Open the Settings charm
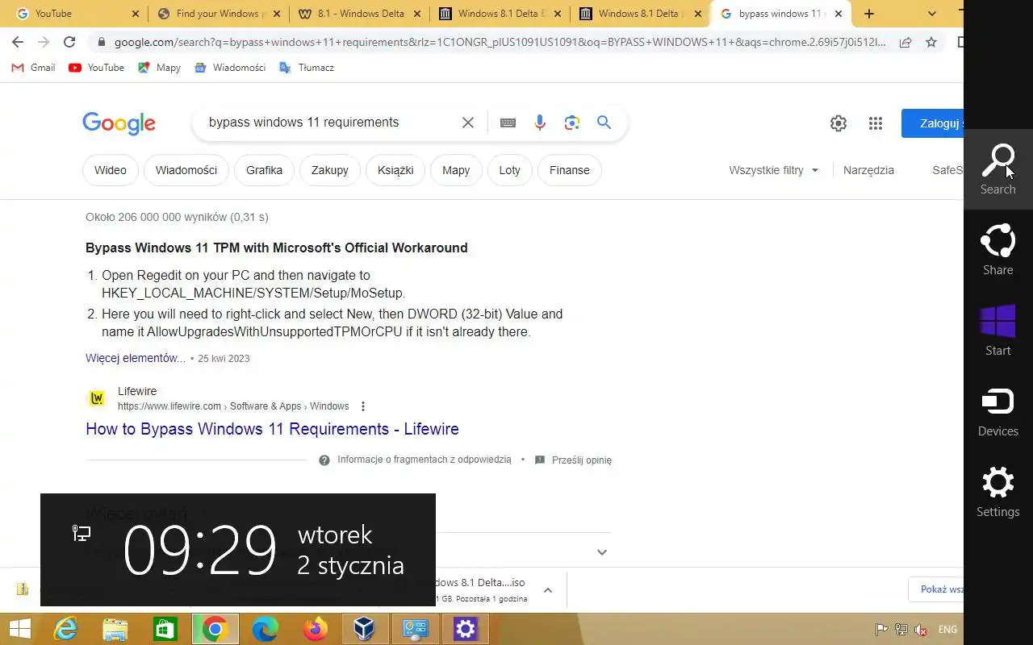Viewport: 1033px width, 645px height. click(x=997, y=492)
